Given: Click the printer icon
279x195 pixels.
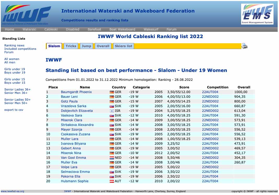Looking at the screenshot, I should pos(245,46).
